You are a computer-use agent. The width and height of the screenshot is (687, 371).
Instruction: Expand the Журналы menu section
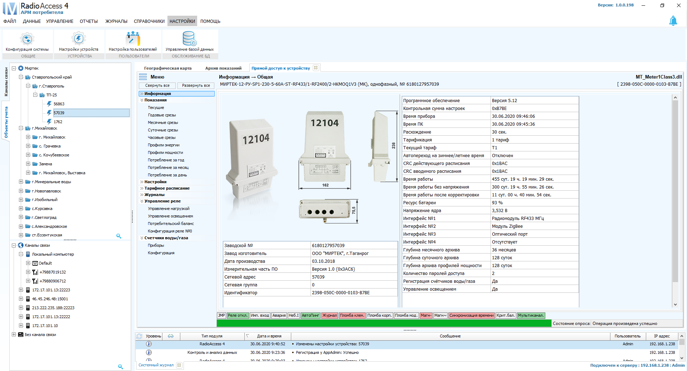[x=142, y=195]
